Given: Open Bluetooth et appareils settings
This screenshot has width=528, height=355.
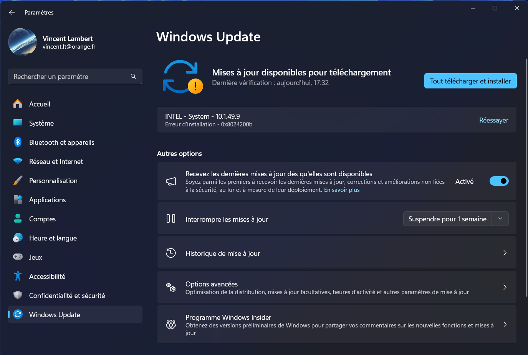Looking at the screenshot, I should [x=75, y=142].
